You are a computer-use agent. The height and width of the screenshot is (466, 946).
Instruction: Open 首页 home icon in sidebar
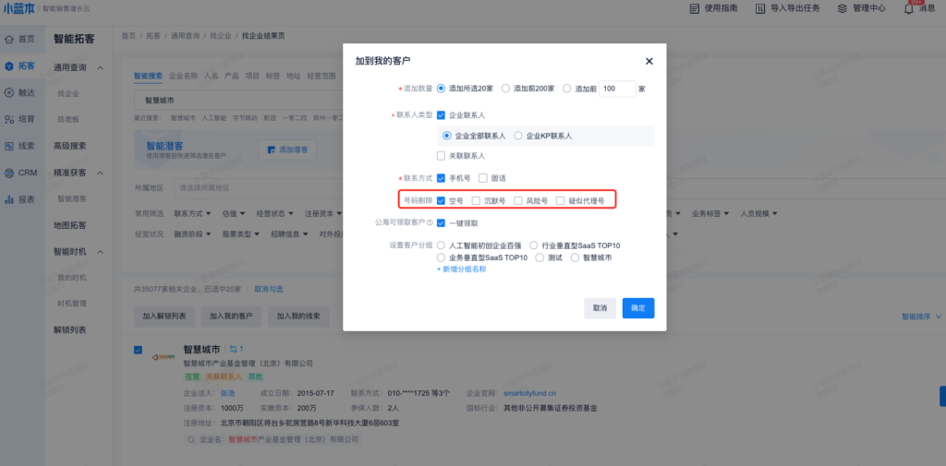pyautogui.click(x=20, y=39)
